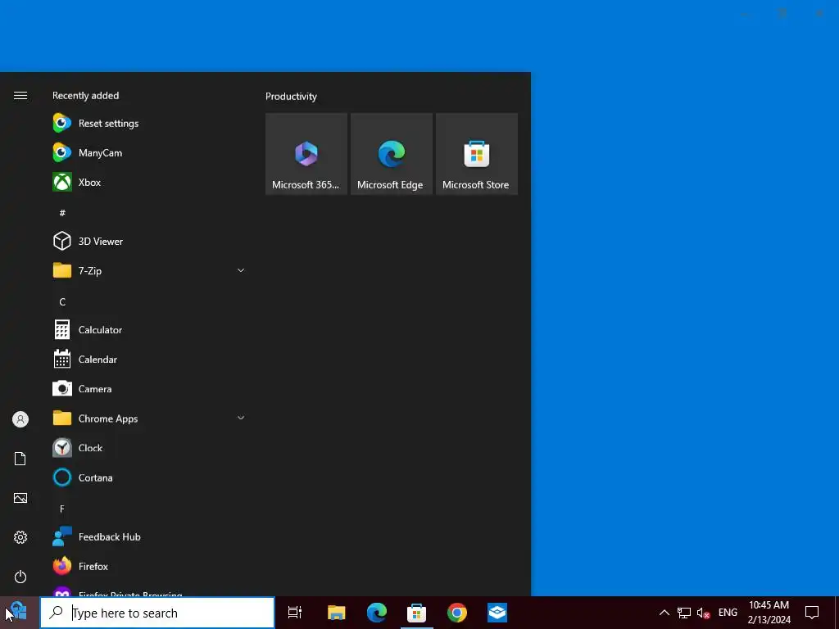Viewport: 839px width, 629px height.
Task: Click the muted volume tray icon
Action: 704,613
